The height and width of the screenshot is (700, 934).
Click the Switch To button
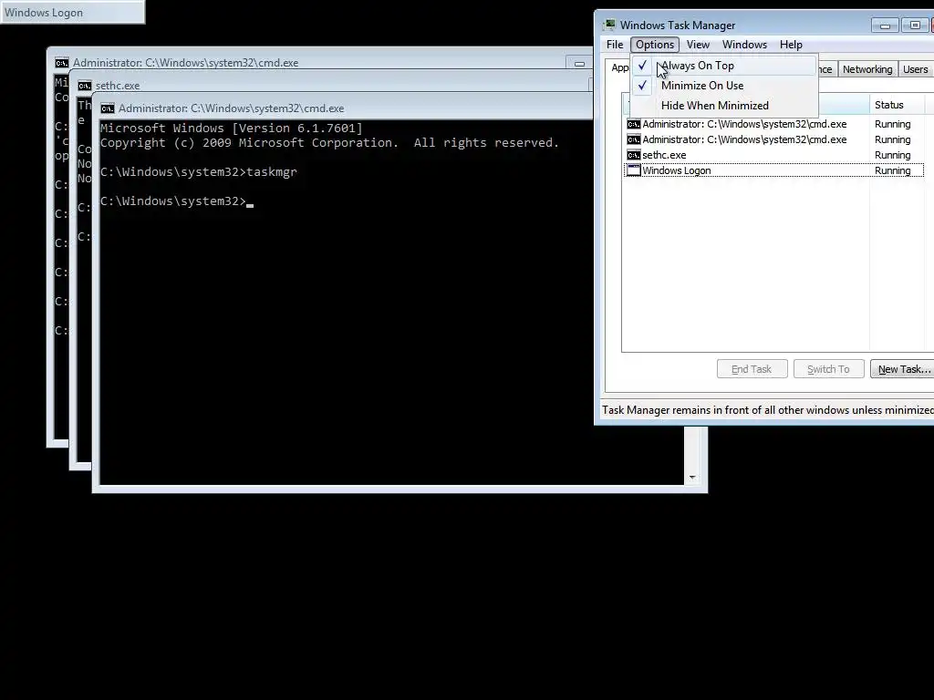point(828,369)
